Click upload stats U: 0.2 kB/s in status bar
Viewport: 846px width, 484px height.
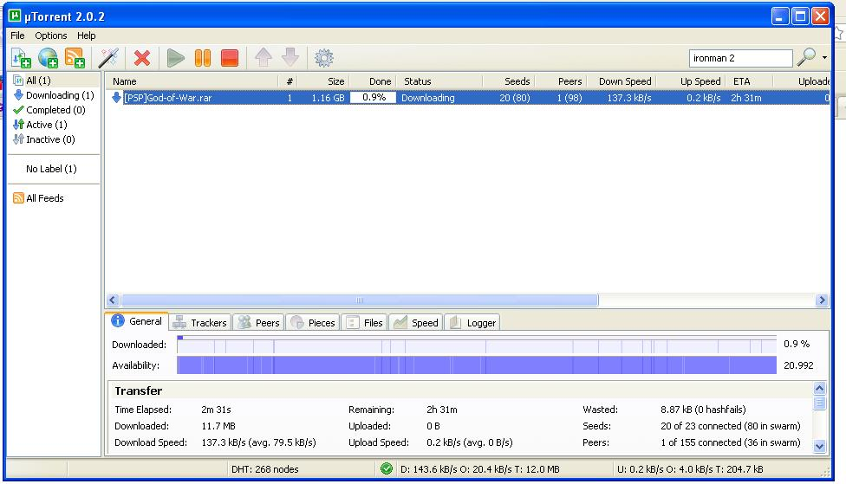[x=690, y=469]
